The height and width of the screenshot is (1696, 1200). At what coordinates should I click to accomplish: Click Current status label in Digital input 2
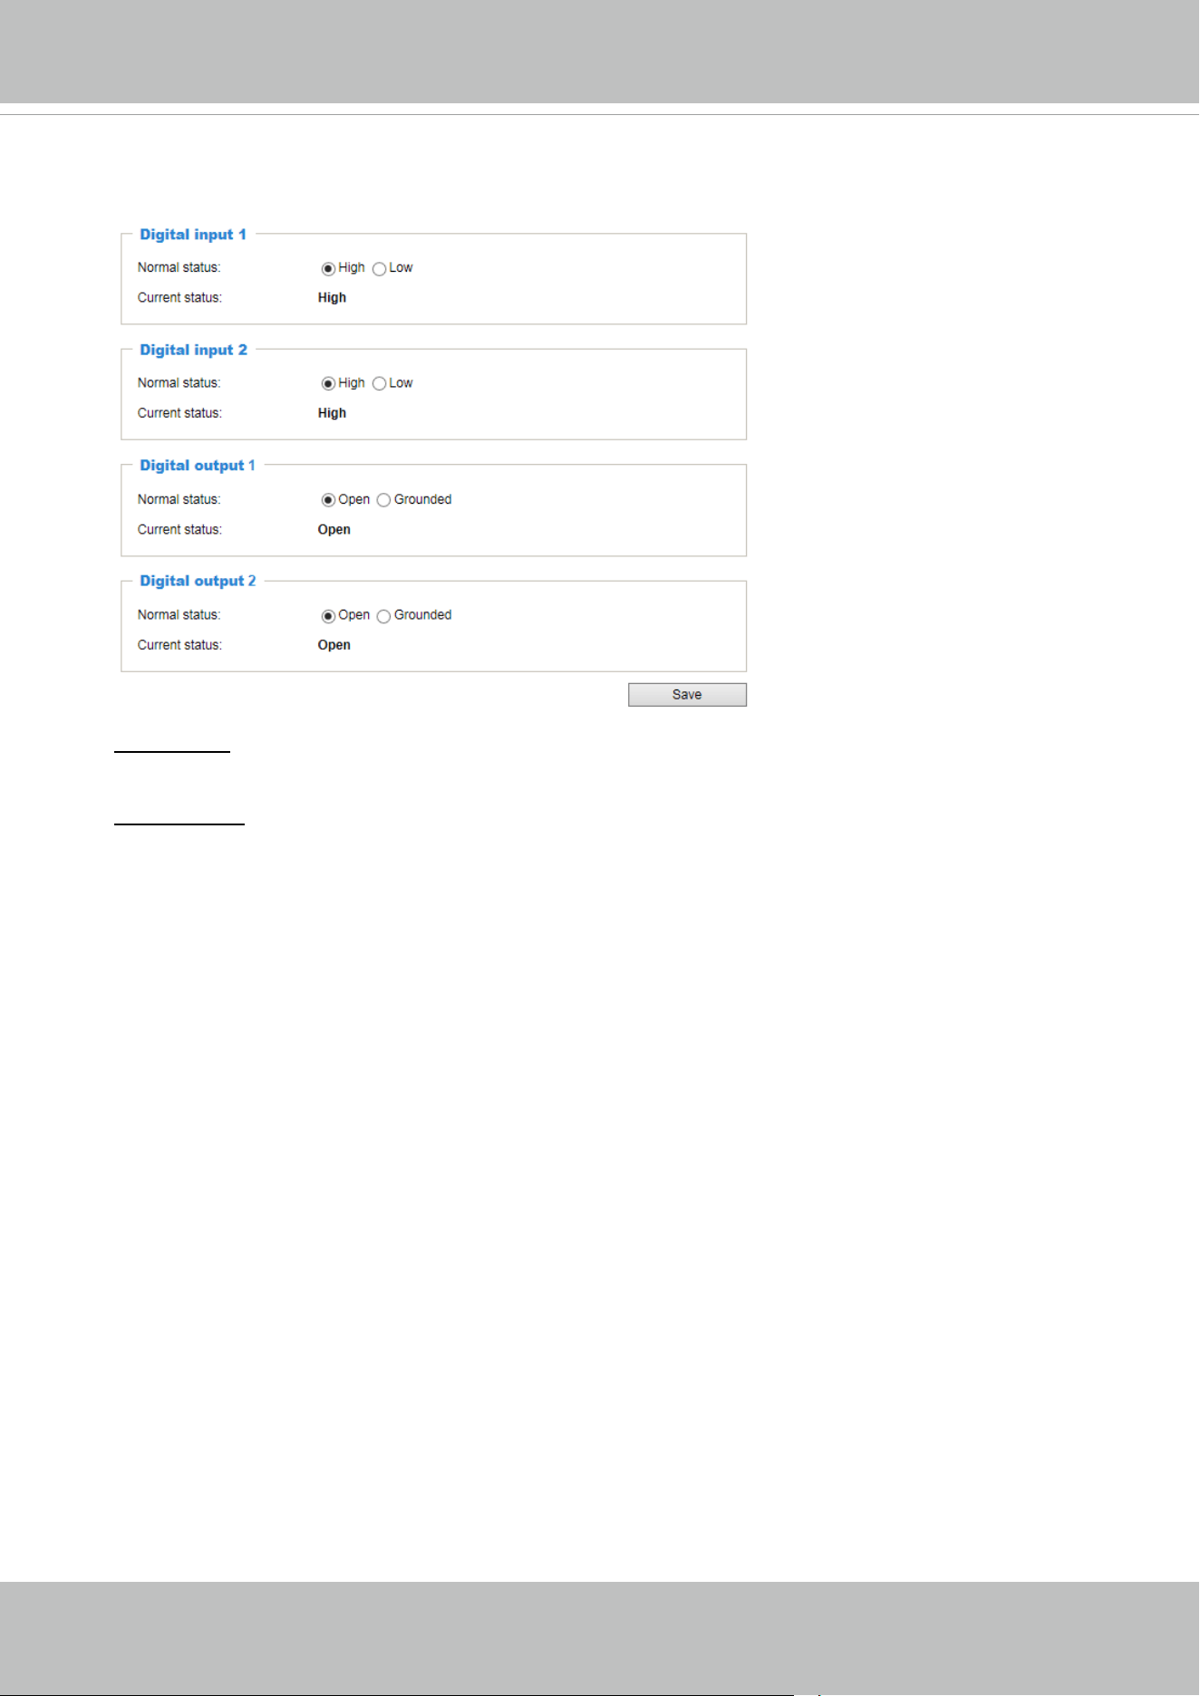point(179,413)
